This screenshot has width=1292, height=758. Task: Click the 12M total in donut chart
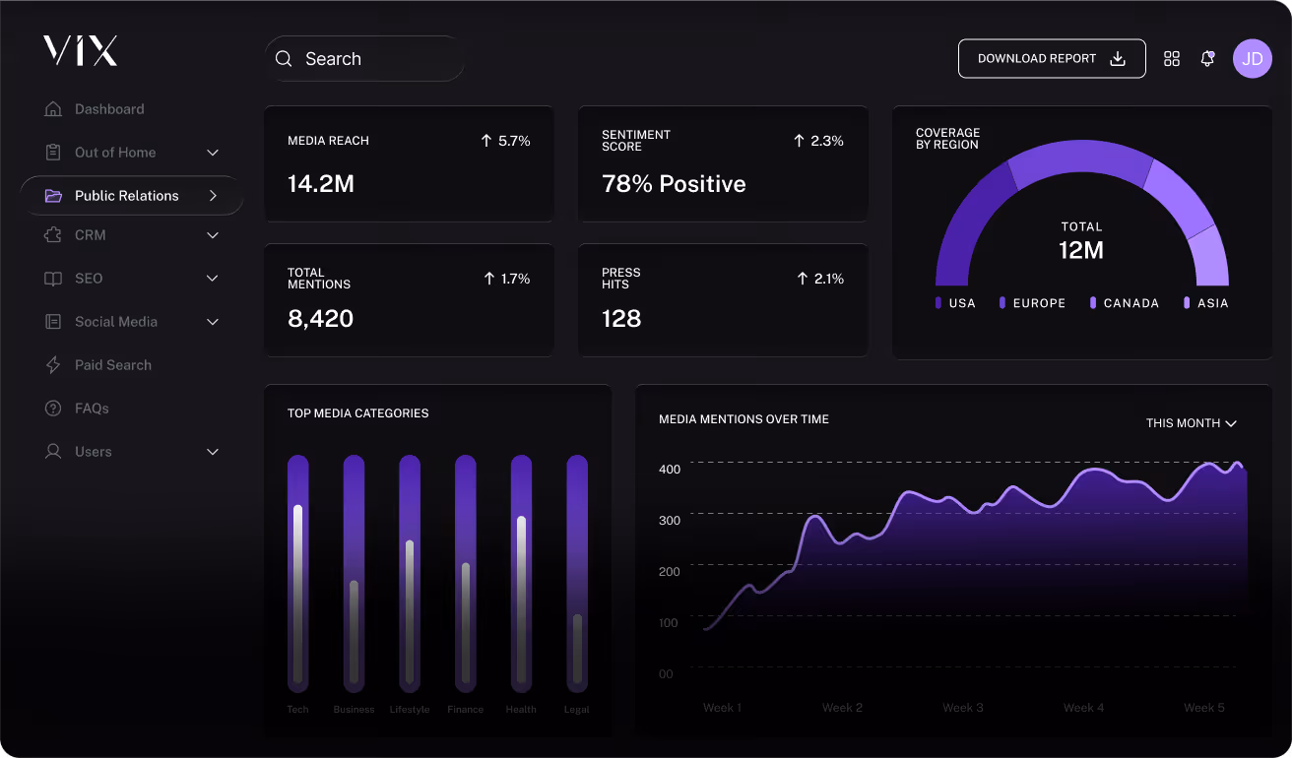click(1081, 250)
